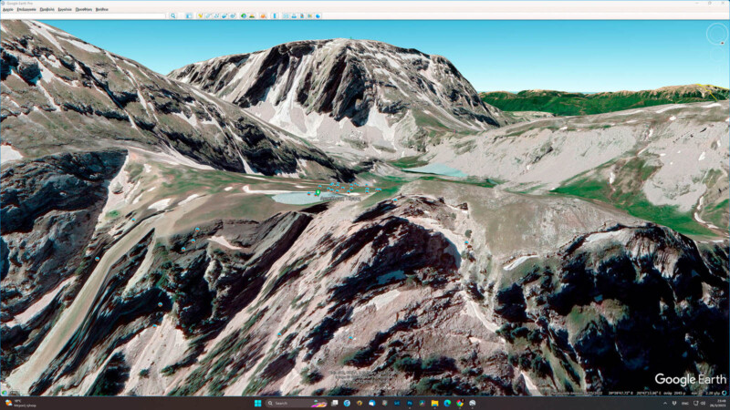Select the Add Path tool
This screenshot has height=410, width=730.
[x=215, y=15]
